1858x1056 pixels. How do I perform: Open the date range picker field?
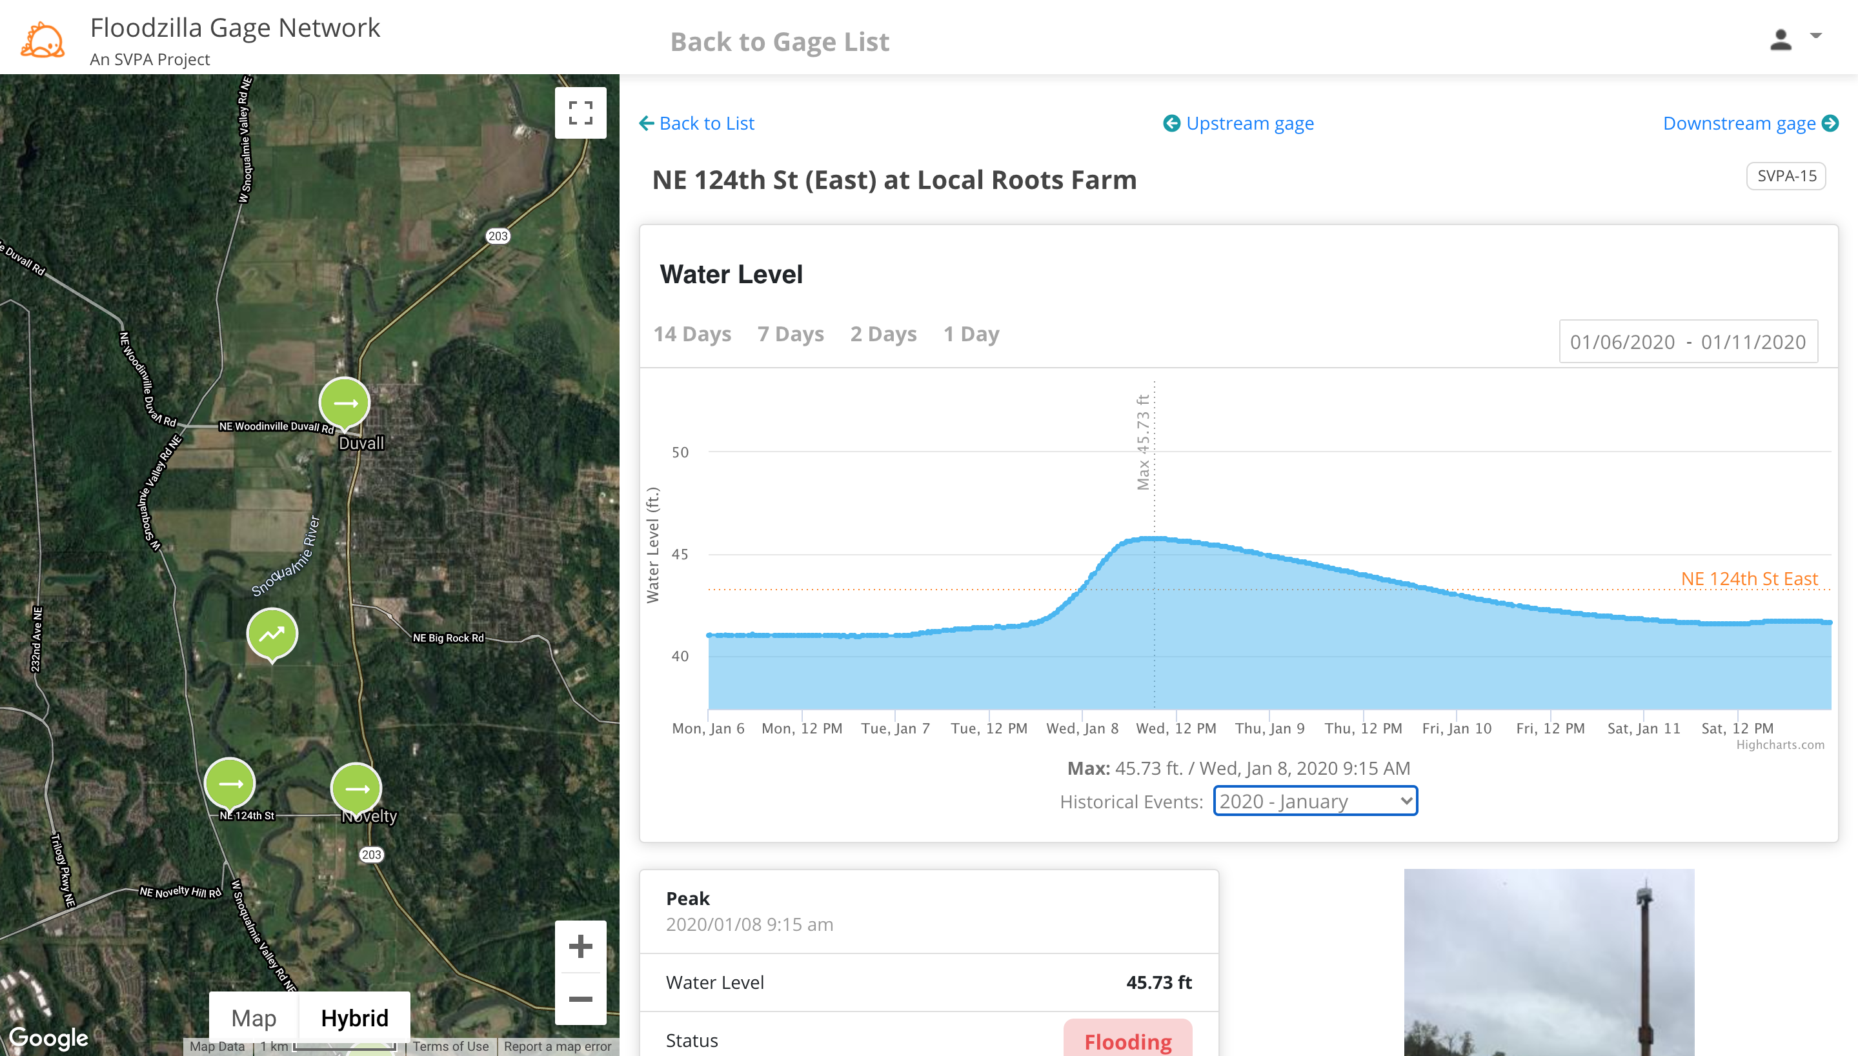pyautogui.click(x=1688, y=342)
